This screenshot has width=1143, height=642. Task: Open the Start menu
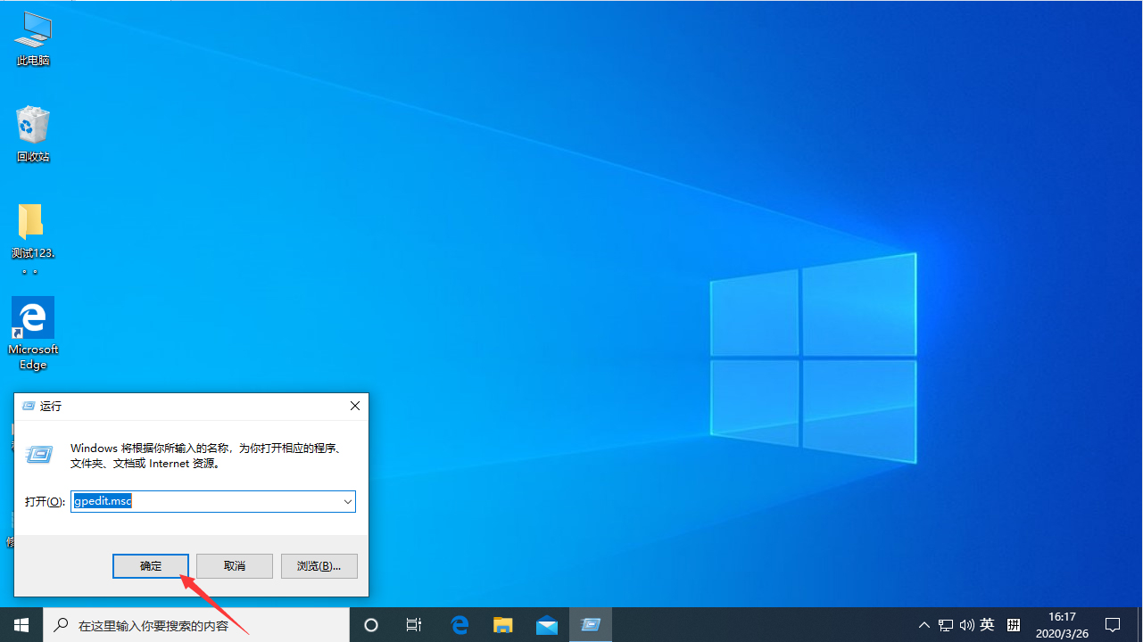[21, 624]
